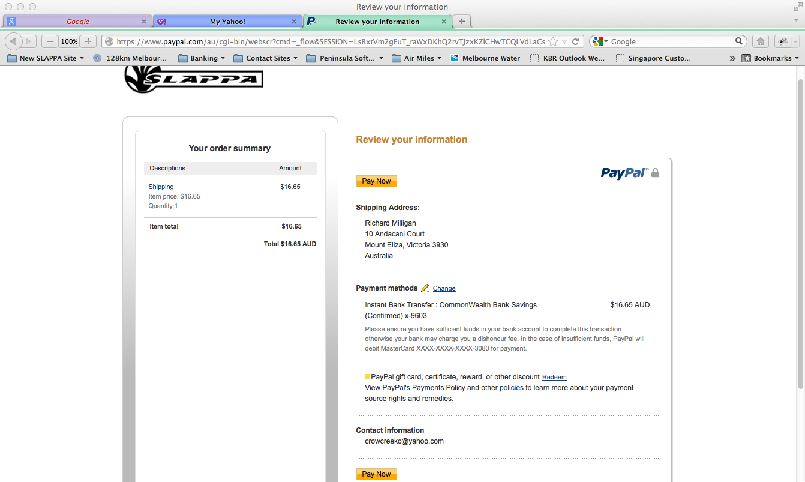Click in the Google search field

point(672,41)
